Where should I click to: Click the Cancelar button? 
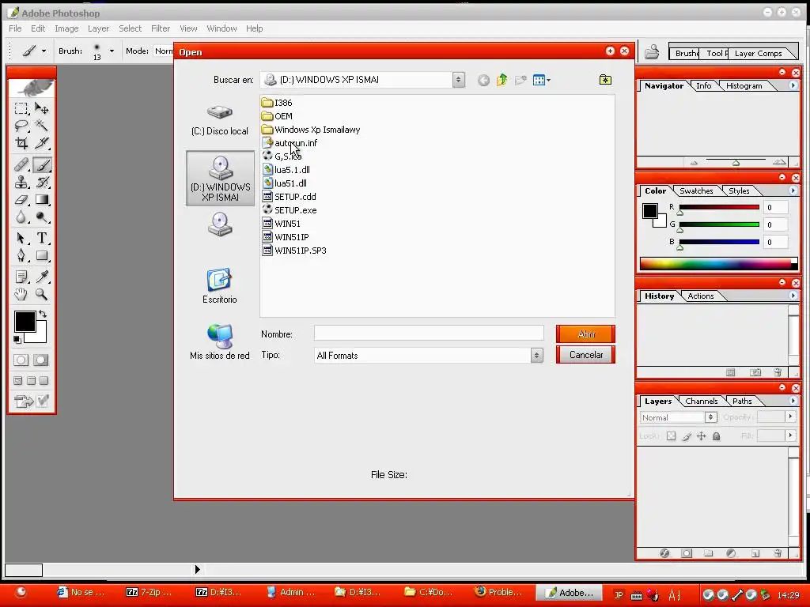point(586,355)
